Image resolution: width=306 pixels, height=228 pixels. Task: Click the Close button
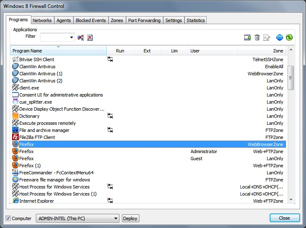click(x=284, y=218)
